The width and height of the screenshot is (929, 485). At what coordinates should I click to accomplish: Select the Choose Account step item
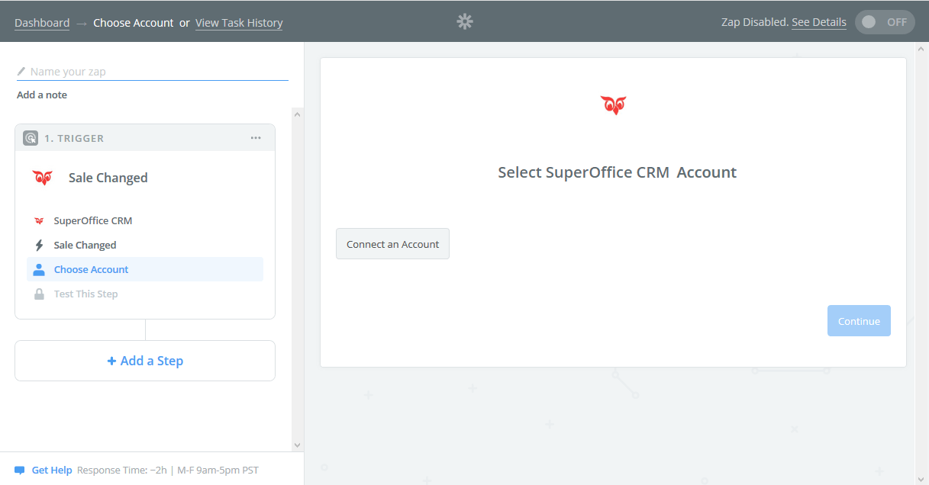click(x=91, y=269)
